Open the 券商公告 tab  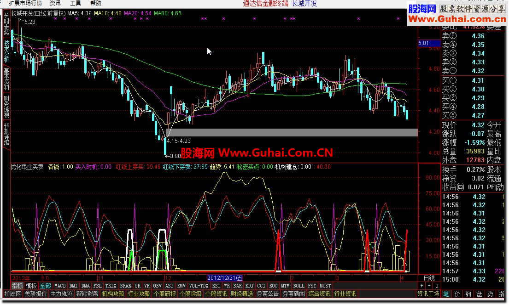pyautogui.click(x=268, y=294)
